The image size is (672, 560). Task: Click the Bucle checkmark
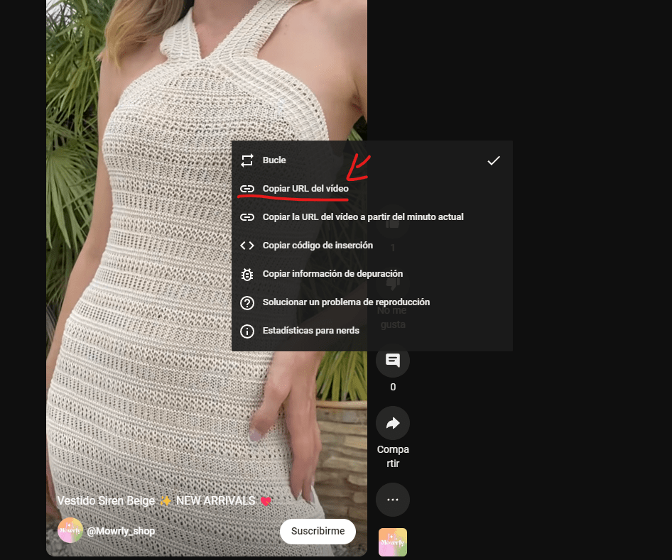494,160
